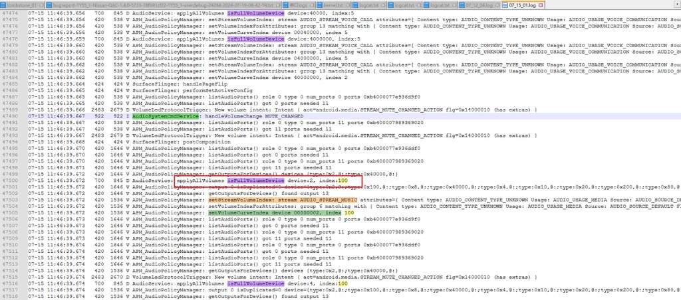Click the file icon on kernel.txt tab
The height and width of the screenshot is (300, 681).
click(319, 5)
